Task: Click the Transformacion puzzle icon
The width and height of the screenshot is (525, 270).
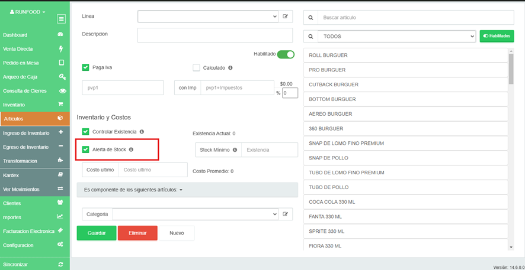Action: click(60, 161)
